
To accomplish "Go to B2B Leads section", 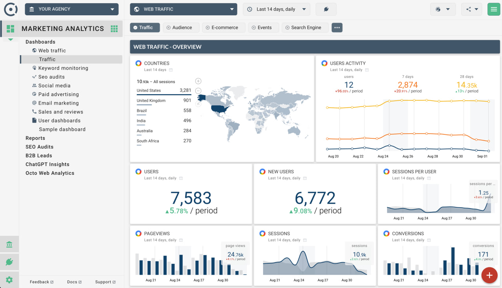I will pyautogui.click(x=39, y=156).
